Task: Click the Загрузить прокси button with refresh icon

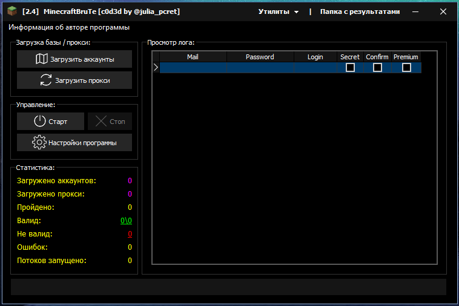Action: pos(74,80)
